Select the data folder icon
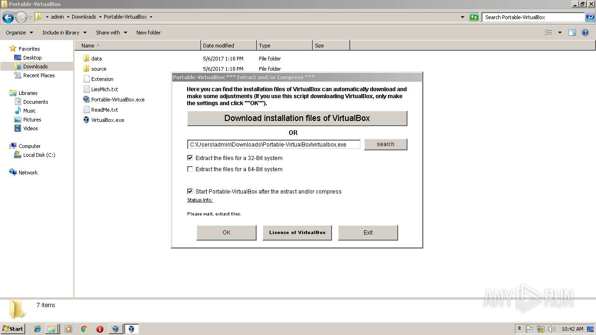Screen dimensions: 596x335 [86, 59]
